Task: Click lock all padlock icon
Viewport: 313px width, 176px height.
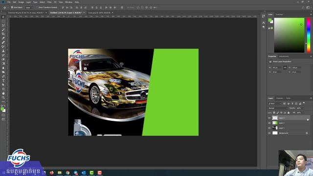Action: click(289, 113)
